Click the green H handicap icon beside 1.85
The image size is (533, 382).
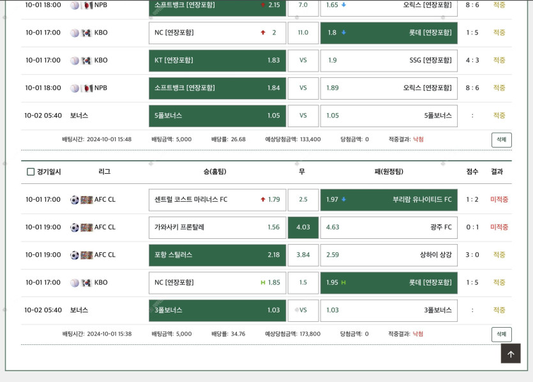click(263, 283)
